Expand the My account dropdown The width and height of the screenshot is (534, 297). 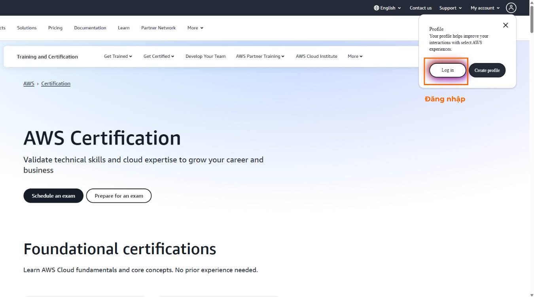(485, 8)
